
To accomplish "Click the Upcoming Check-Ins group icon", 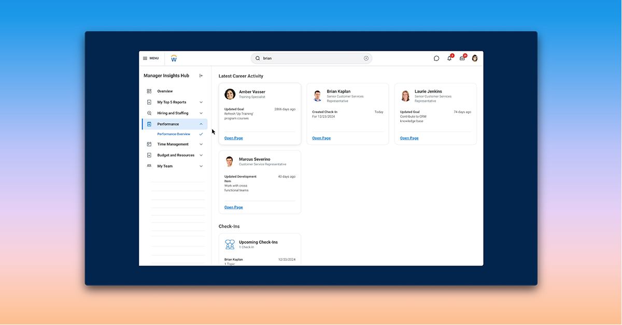I will pyautogui.click(x=230, y=244).
